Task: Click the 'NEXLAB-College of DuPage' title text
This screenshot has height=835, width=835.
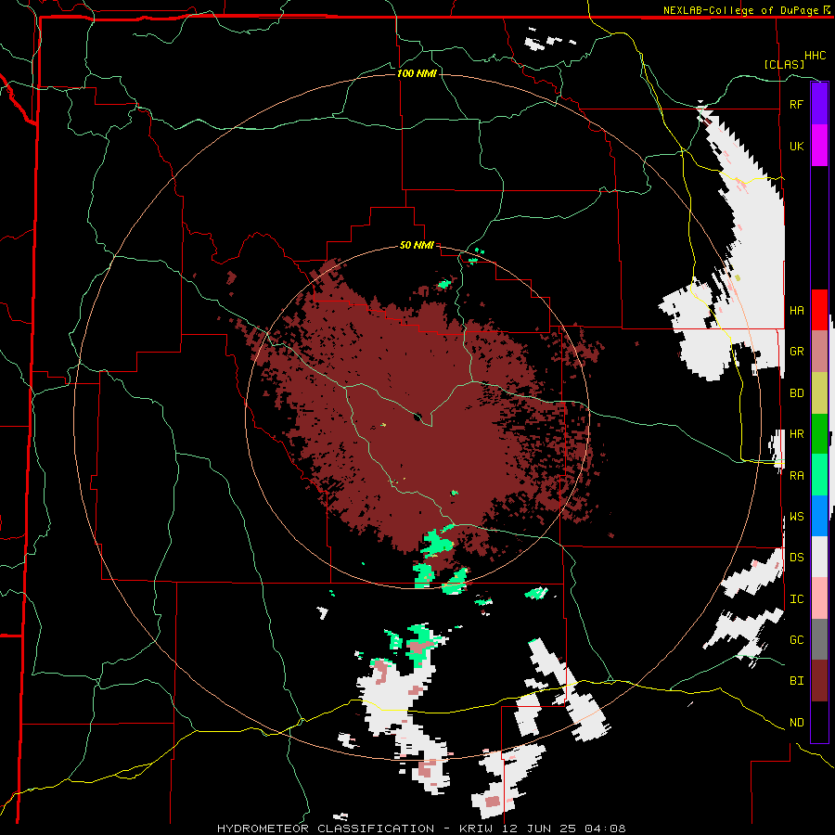Action: [x=740, y=10]
